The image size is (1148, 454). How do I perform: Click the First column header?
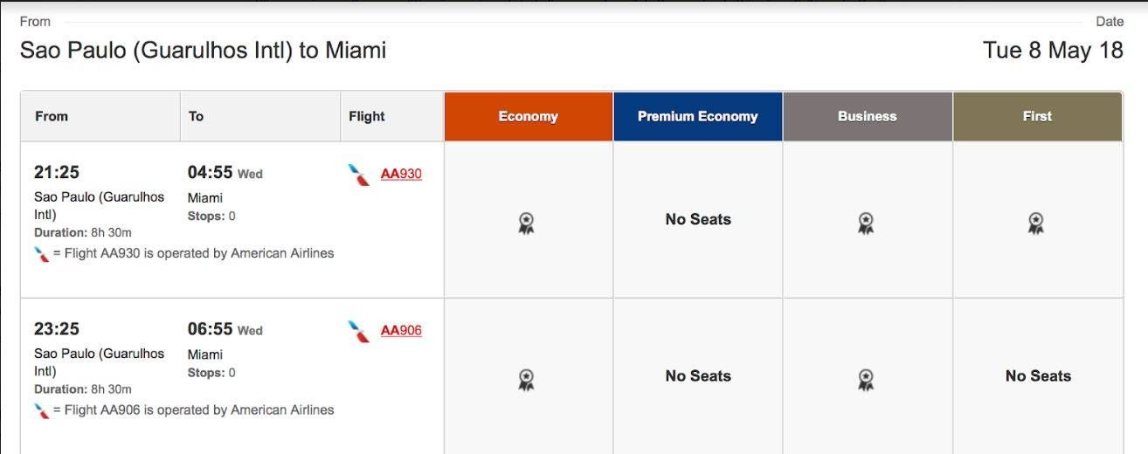1038,116
